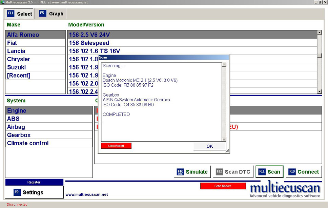328x208 pixels.
Task: Click the F10 CTRL icon beside Simulate
Action: (180, 172)
